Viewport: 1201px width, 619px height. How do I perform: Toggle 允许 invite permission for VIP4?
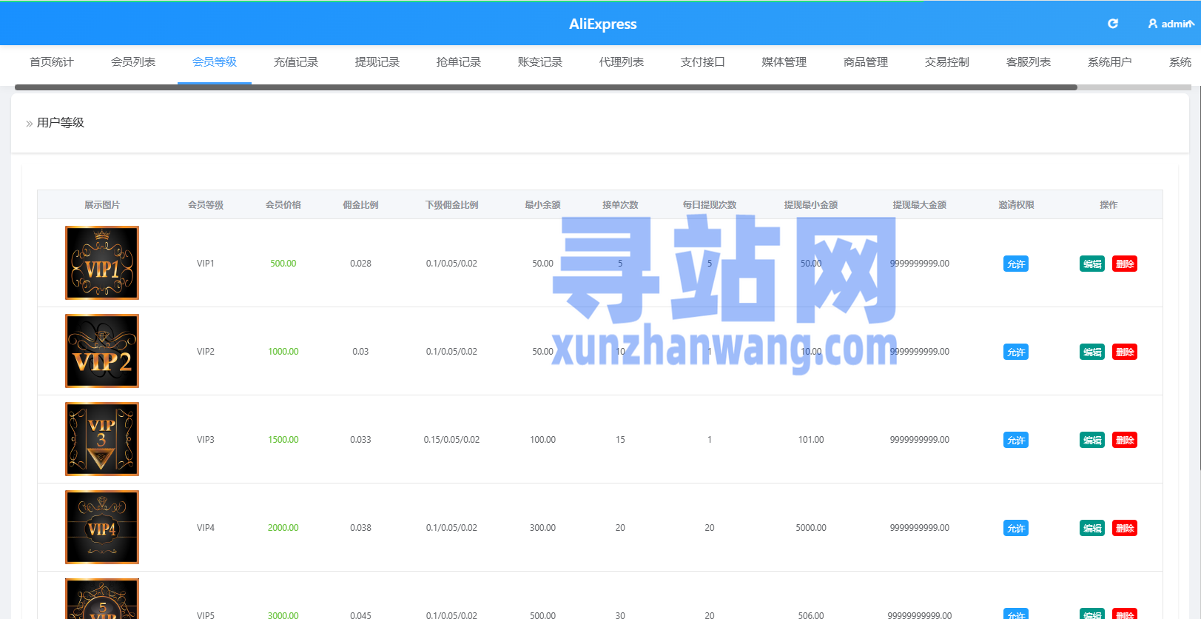(x=1016, y=528)
